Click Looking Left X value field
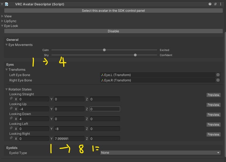This screenshot has width=226, height=162. click(34, 129)
